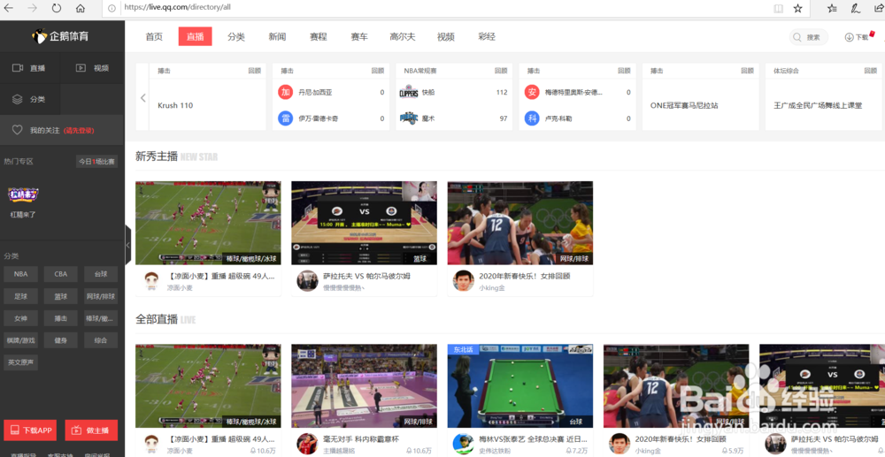Click the red 加 fighter avatar
885x457 pixels.
point(286,93)
